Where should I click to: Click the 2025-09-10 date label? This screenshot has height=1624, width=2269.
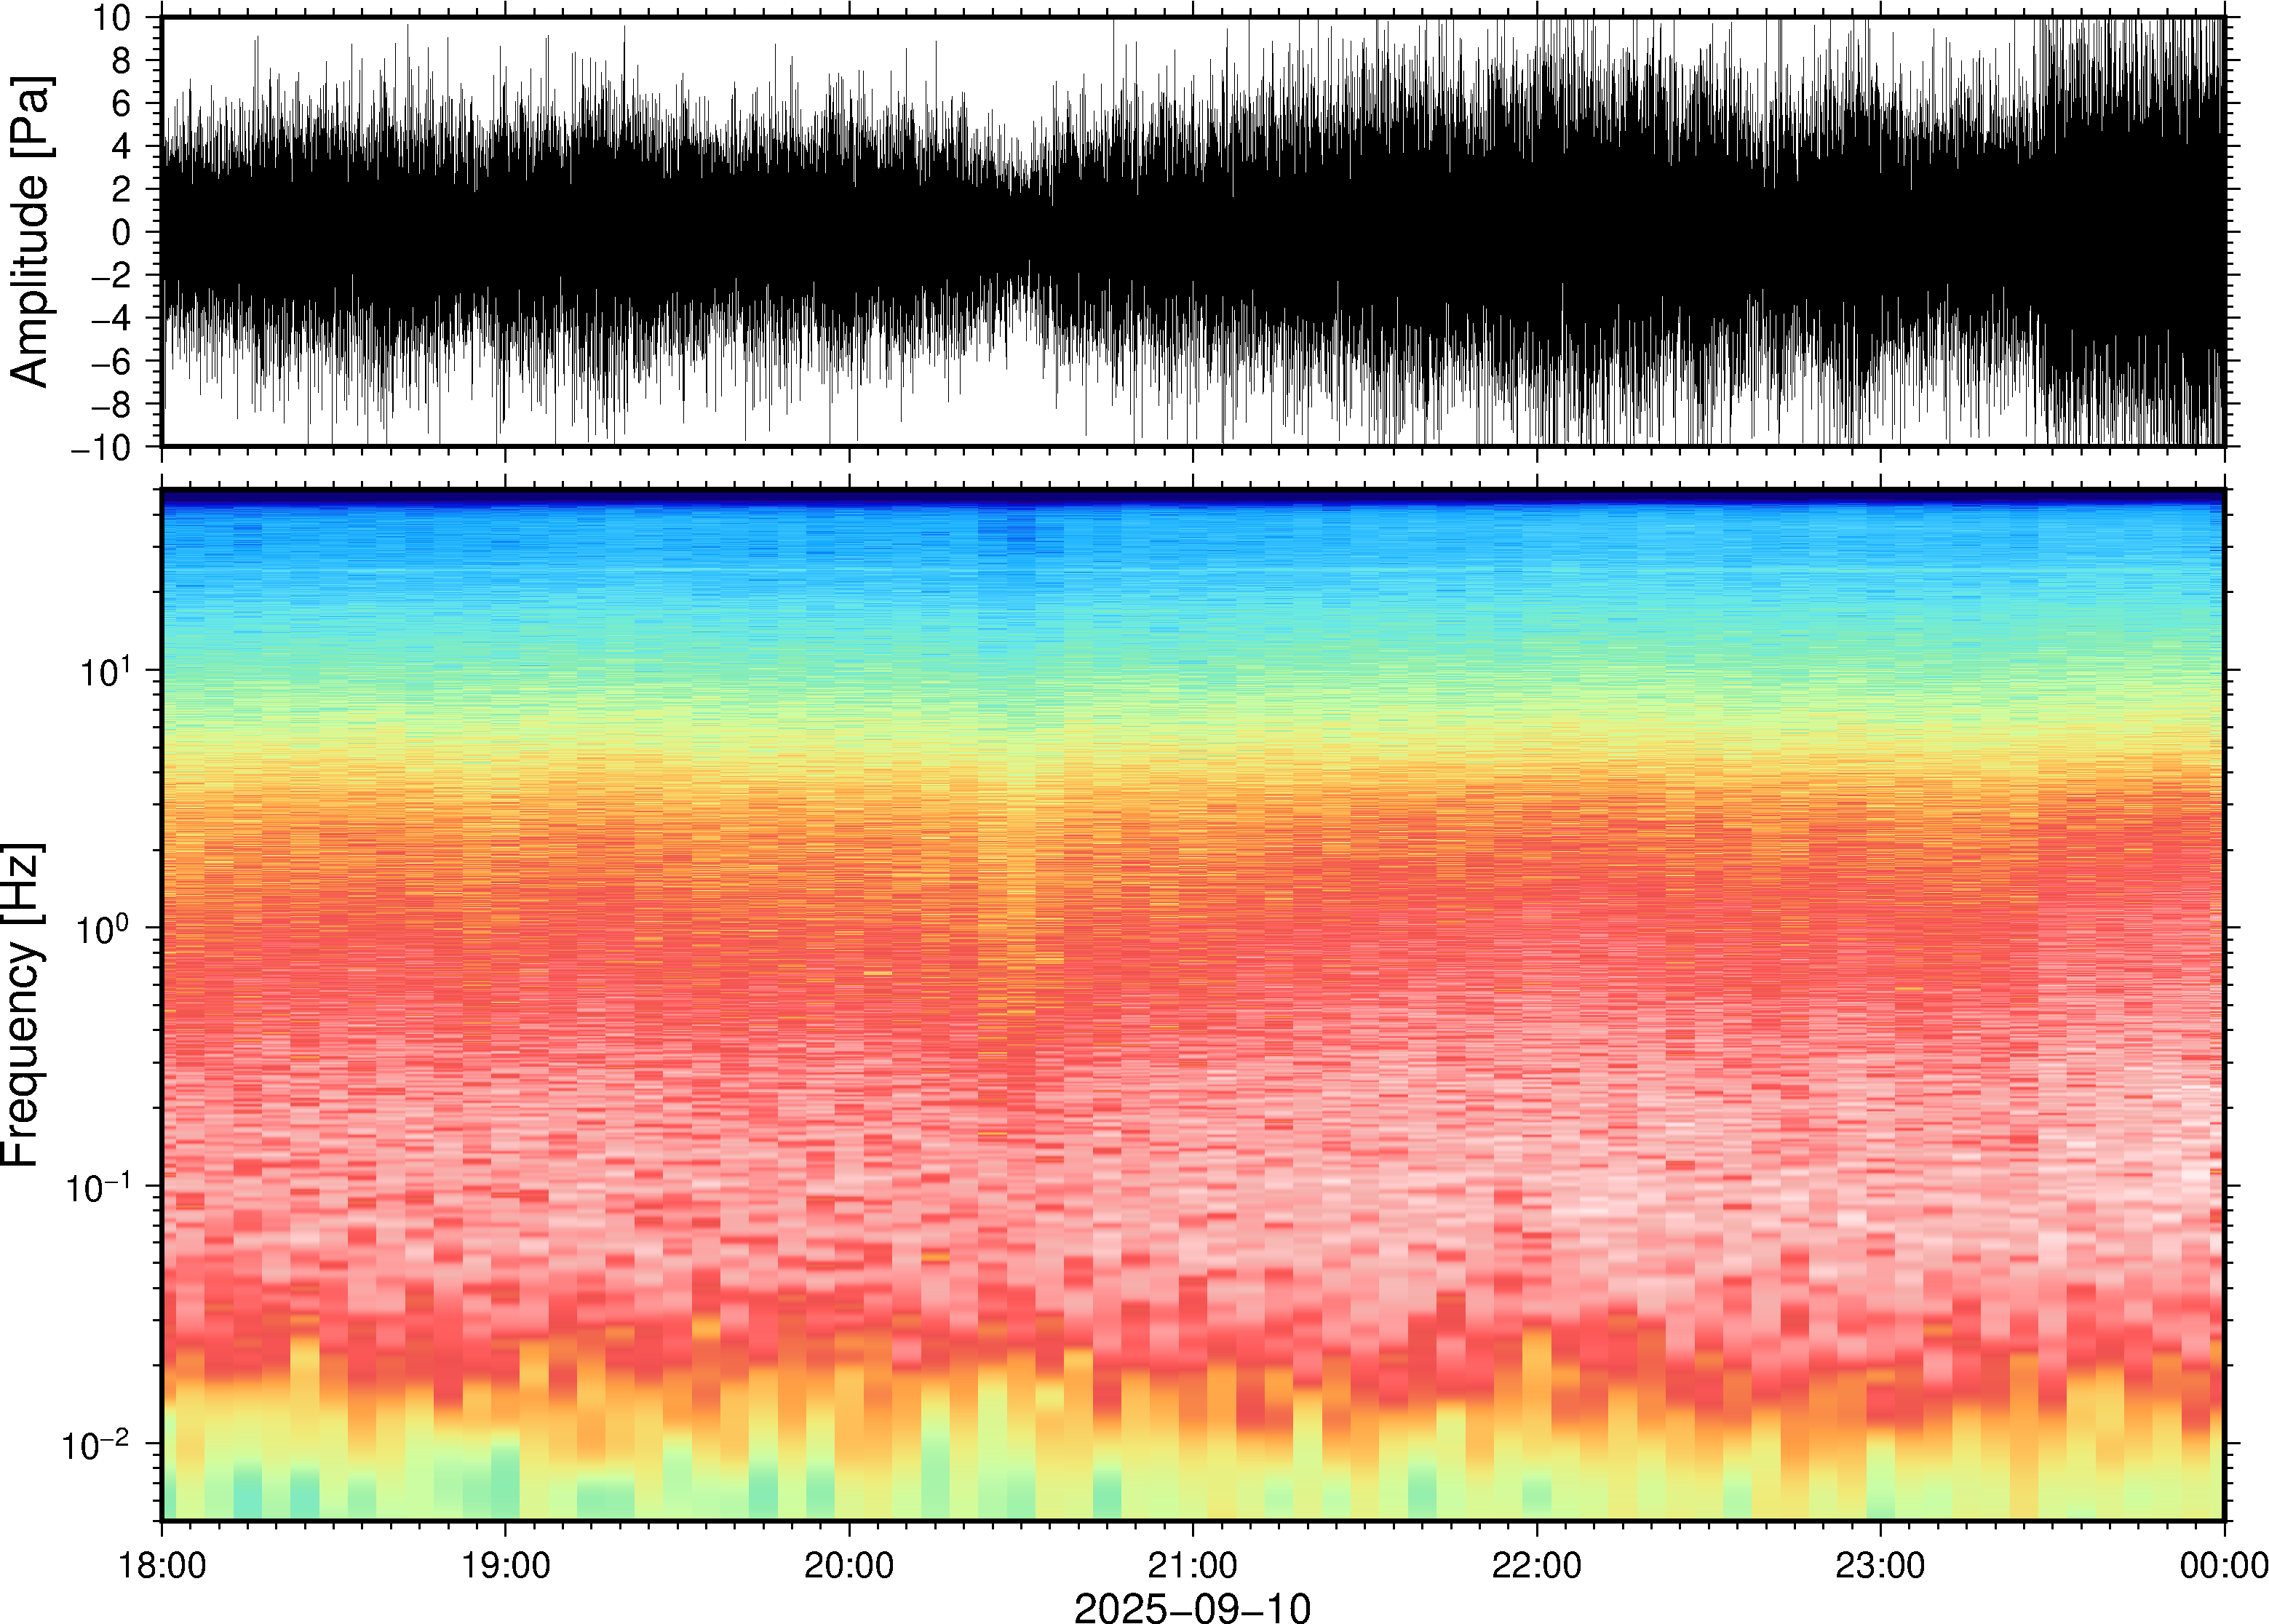pyautogui.click(x=1192, y=1608)
